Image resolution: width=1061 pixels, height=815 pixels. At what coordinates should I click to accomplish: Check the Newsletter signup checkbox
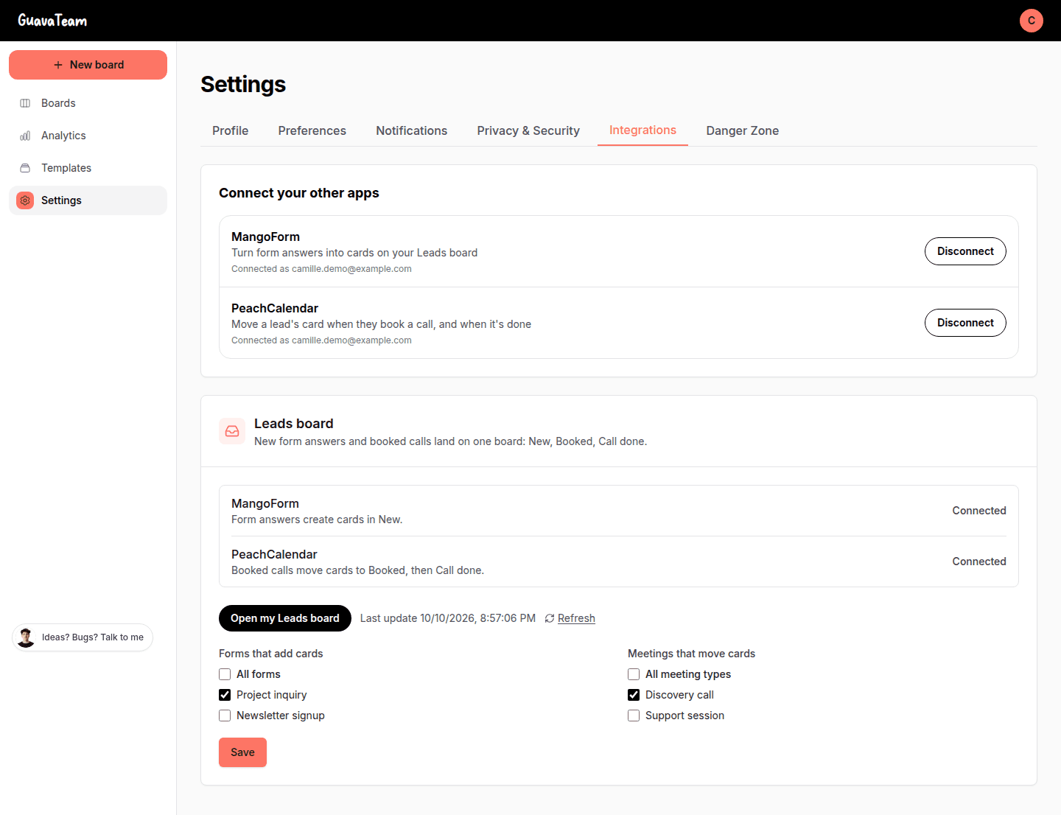point(225,716)
